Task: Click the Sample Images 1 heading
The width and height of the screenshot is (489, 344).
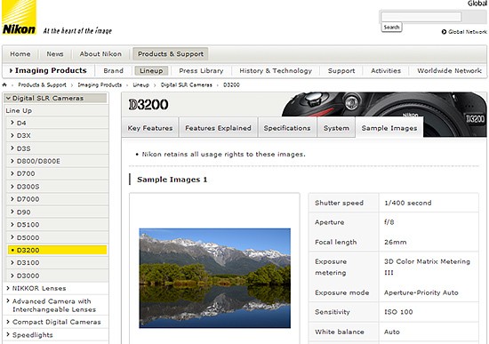Action: [x=172, y=180]
